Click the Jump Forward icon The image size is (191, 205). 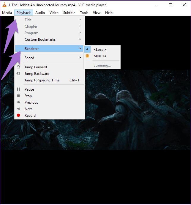[x=18, y=67]
